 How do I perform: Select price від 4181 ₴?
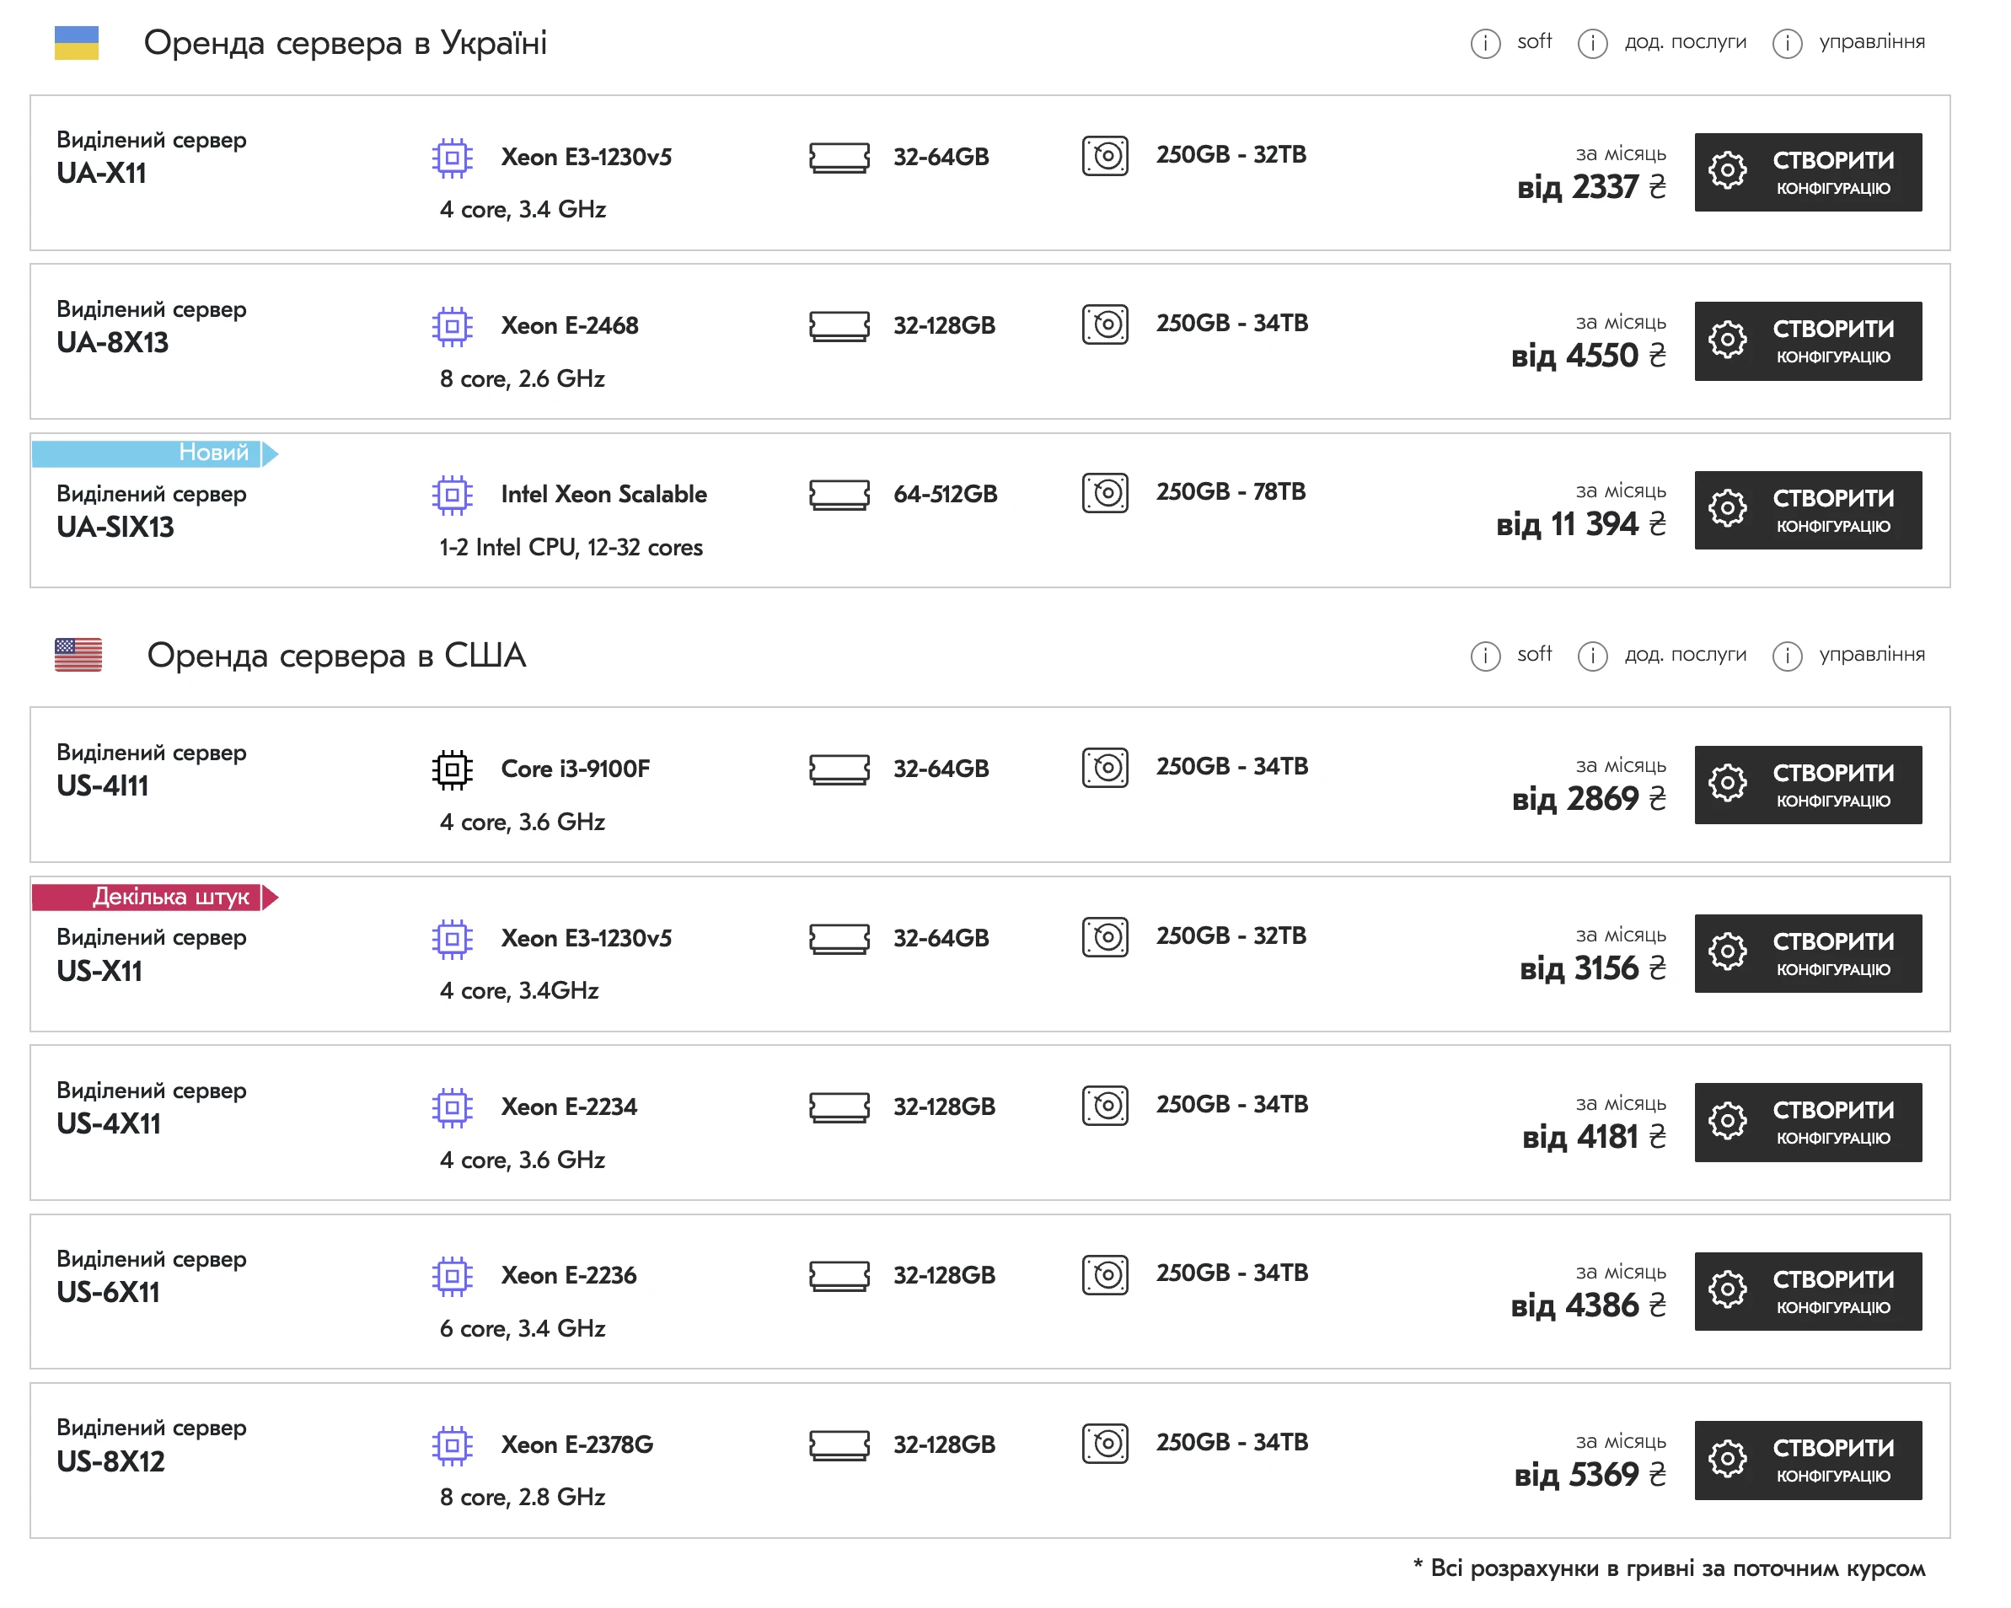coord(1594,1138)
